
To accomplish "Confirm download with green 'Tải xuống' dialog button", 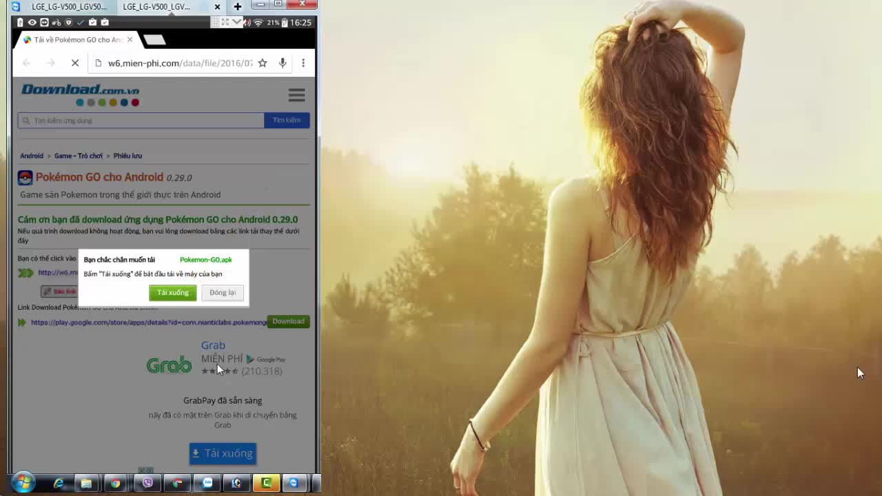I will coord(172,293).
